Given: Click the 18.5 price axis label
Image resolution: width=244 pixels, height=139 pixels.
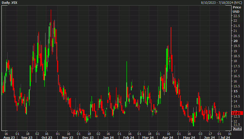Looking at the screenshot, I should [x=236, y=56].
